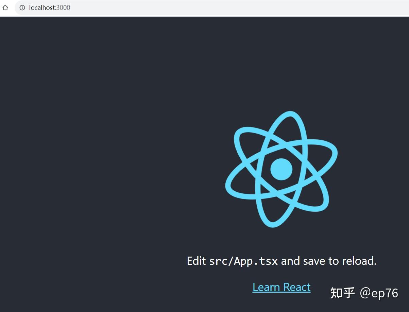Click the word Edit before the code snippet
The height and width of the screenshot is (312, 409).
click(197, 261)
